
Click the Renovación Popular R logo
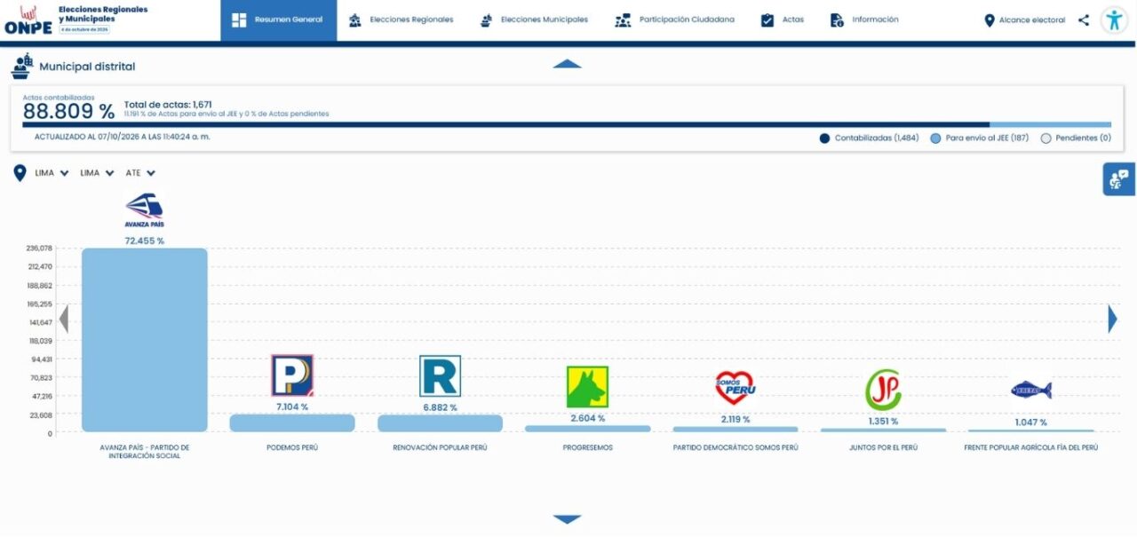(440, 375)
